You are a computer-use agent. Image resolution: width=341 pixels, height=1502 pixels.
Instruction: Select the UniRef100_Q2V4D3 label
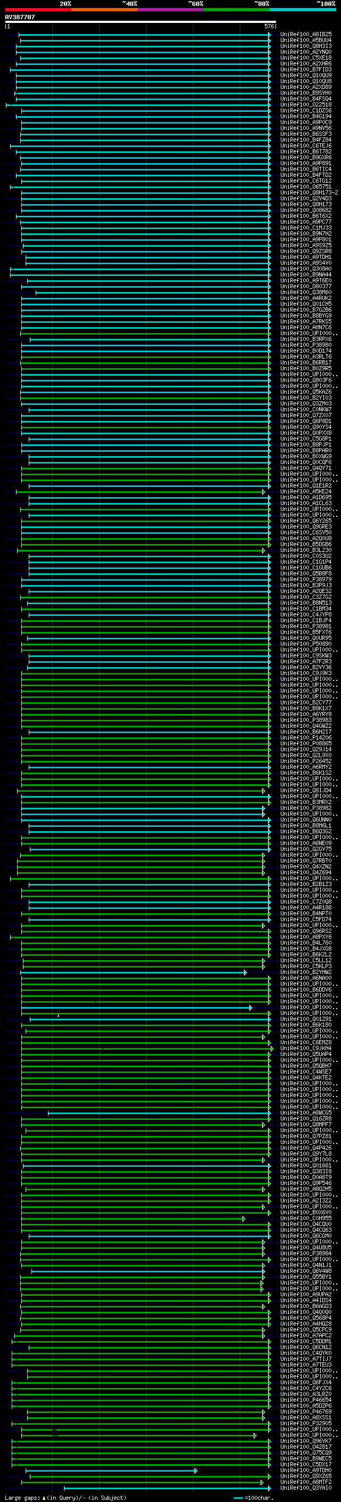(x=306, y=198)
